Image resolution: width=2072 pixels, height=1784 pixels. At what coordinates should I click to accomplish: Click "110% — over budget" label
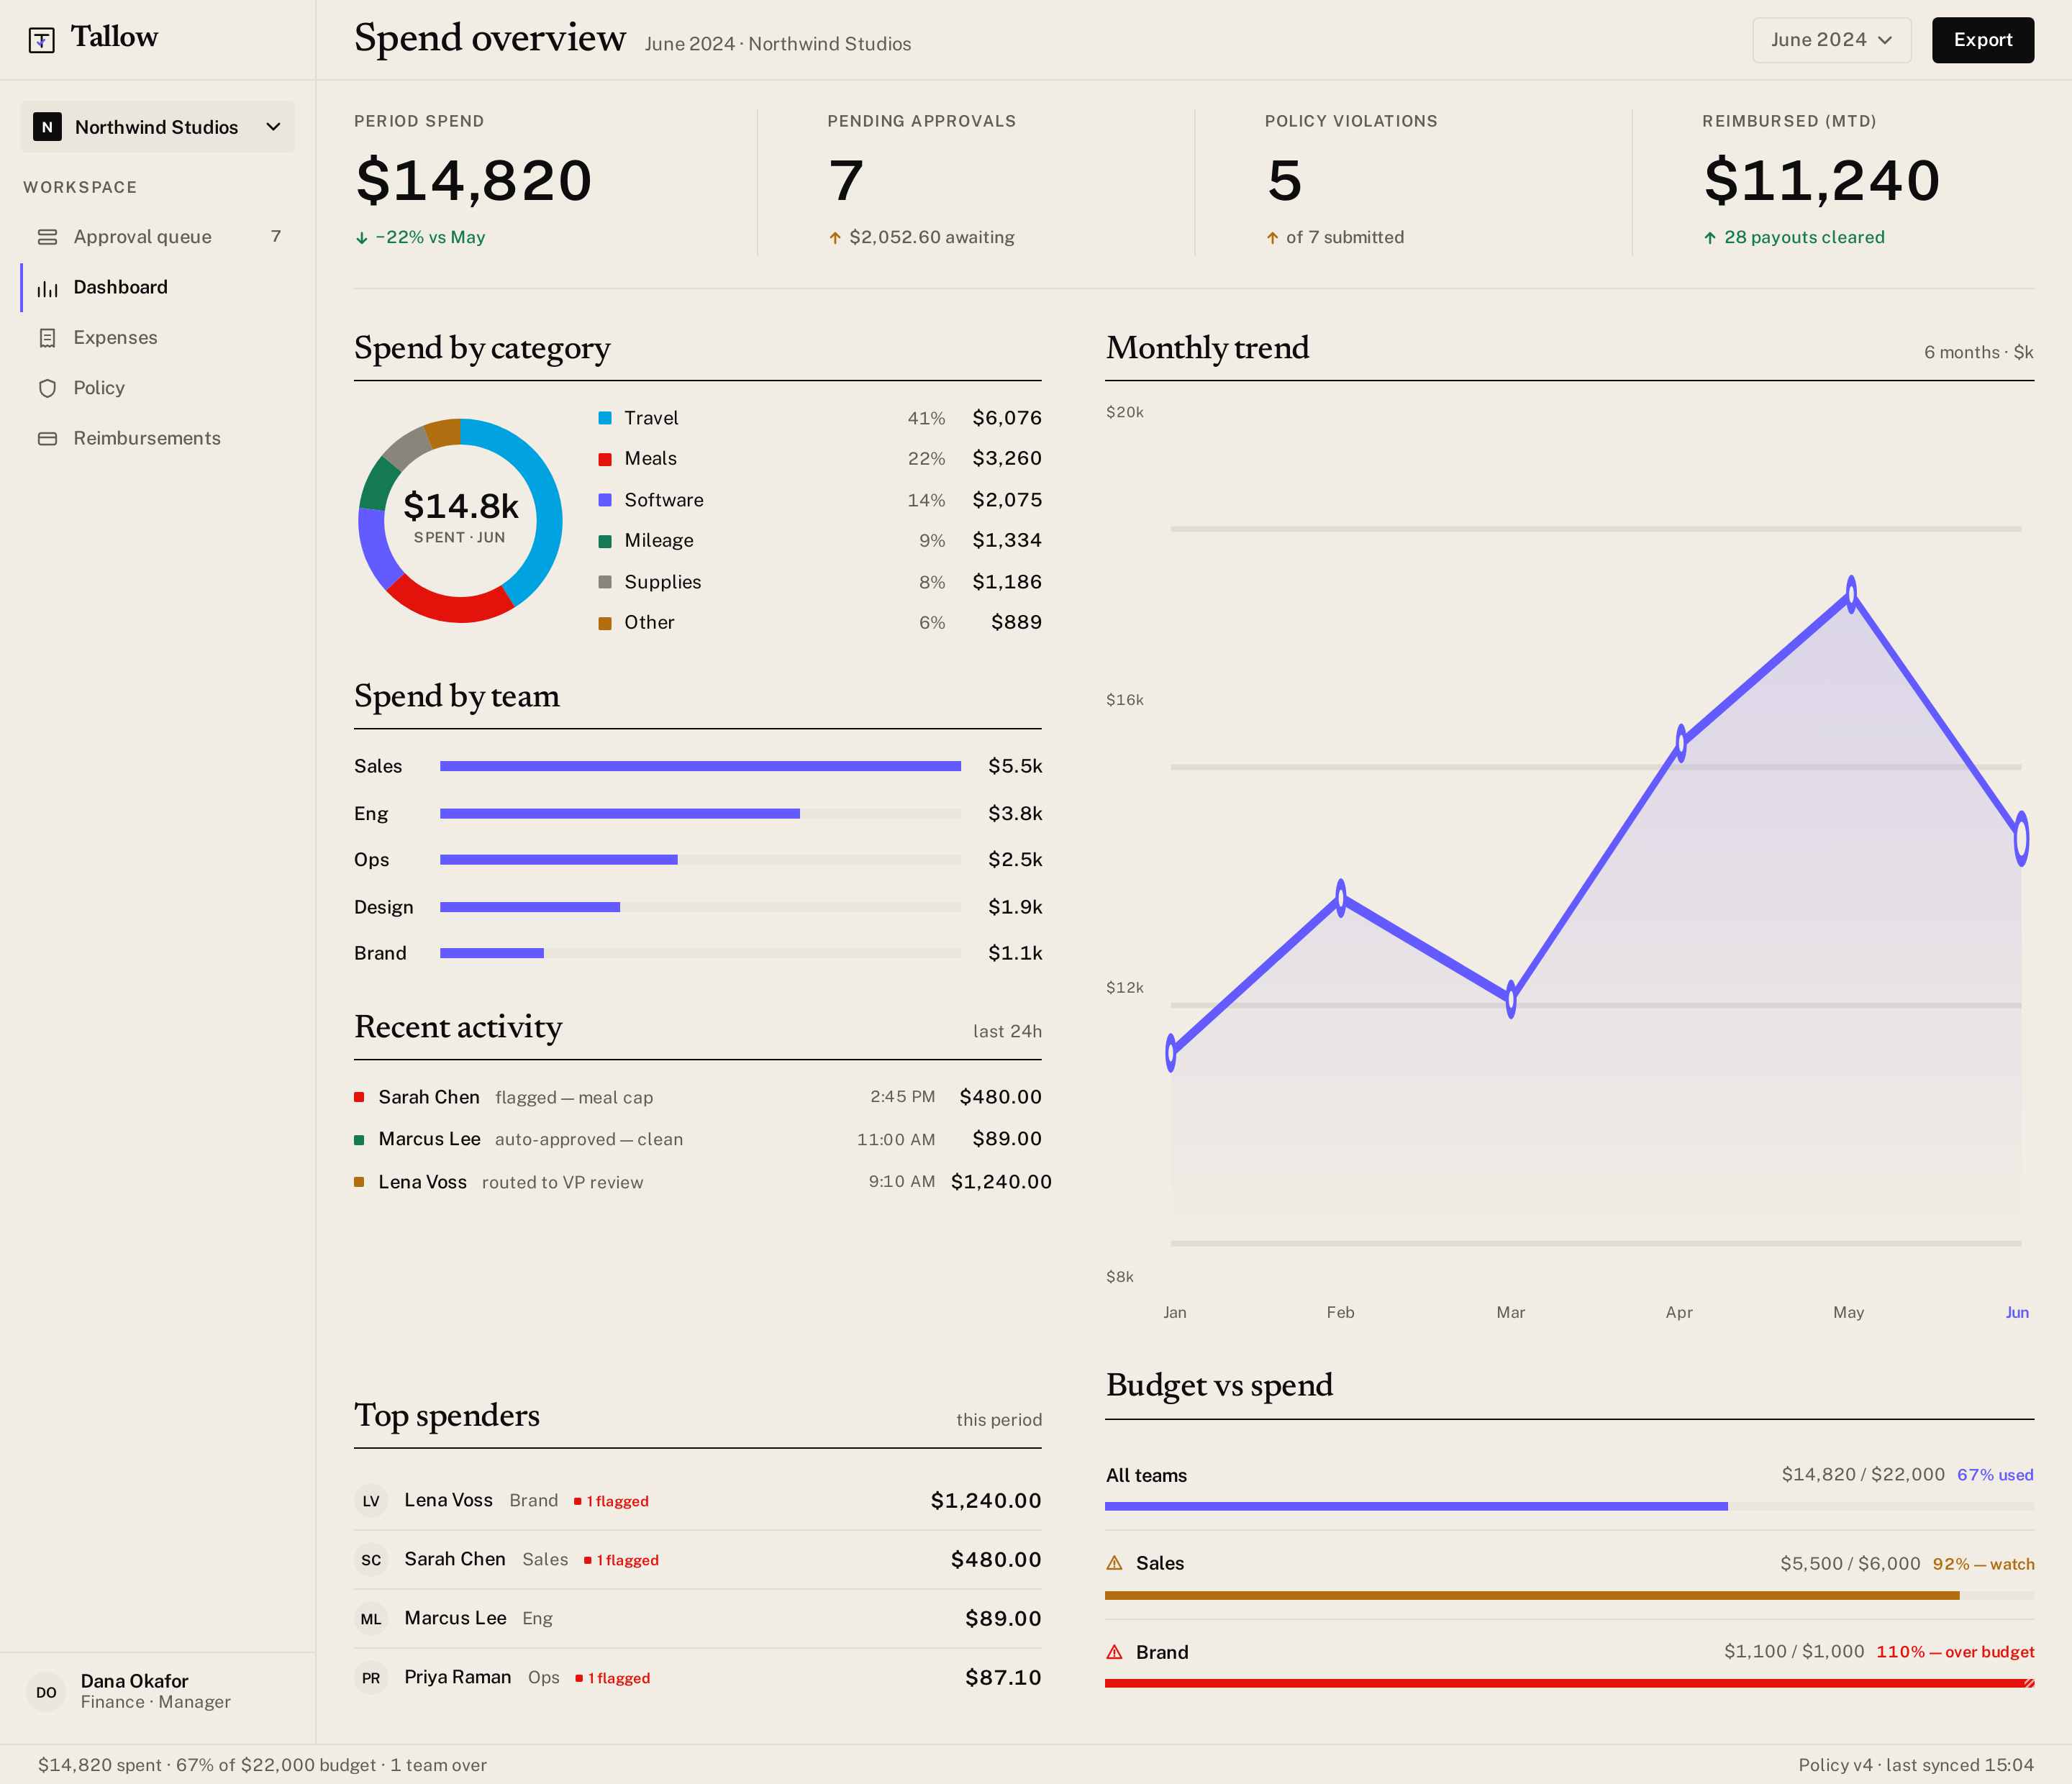[x=1955, y=1652]
